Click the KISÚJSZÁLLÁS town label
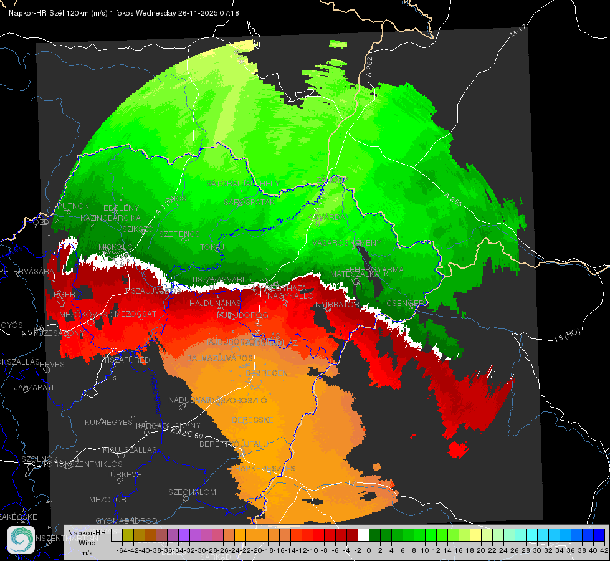The height and width of the screenshot is (561, 610). 130,449
